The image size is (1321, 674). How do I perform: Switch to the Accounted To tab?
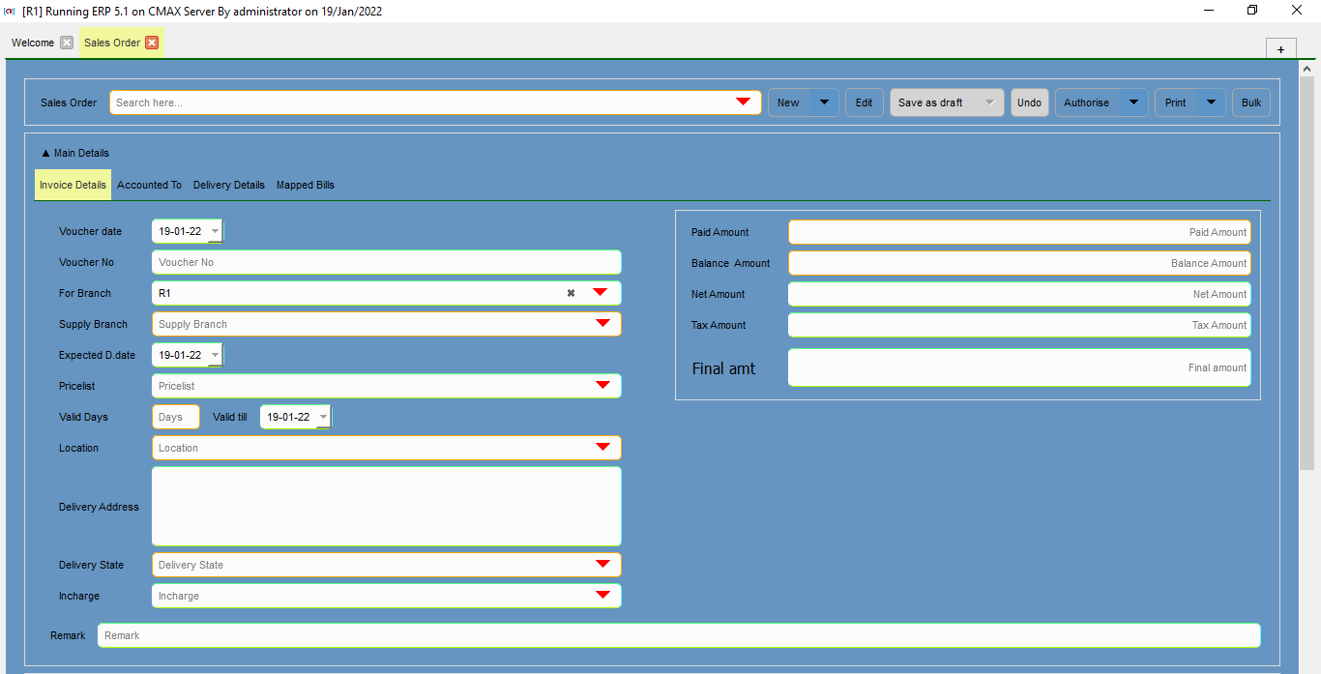(149, 185)
